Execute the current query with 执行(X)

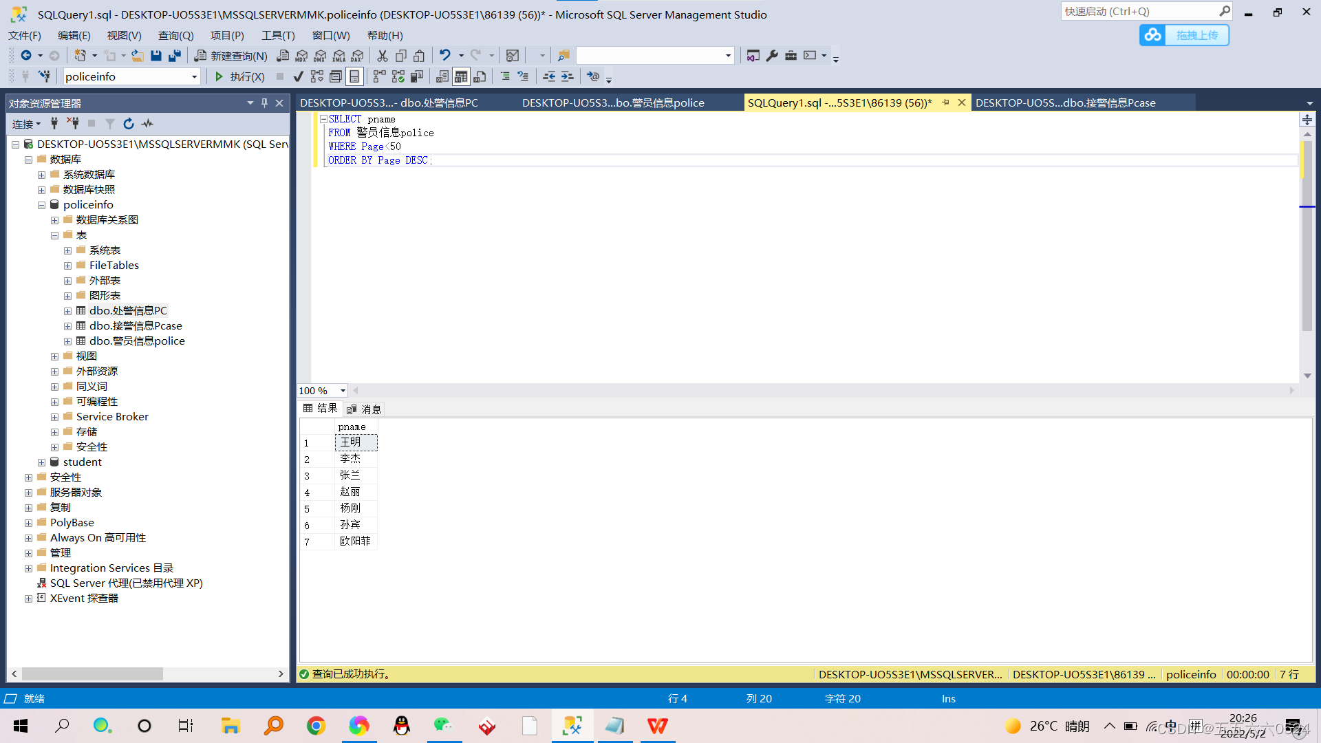point(239,76)
